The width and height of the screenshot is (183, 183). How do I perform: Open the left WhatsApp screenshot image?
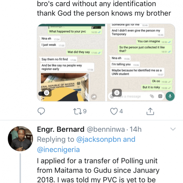coord(71,63)
